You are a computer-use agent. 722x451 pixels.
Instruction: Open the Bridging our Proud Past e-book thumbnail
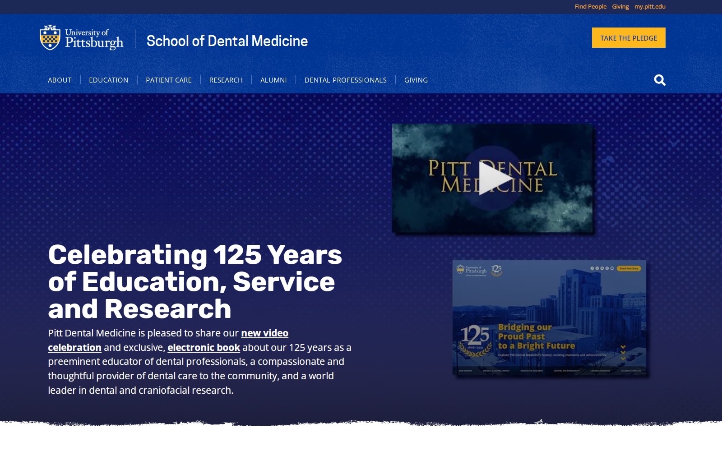coord(549,318)
